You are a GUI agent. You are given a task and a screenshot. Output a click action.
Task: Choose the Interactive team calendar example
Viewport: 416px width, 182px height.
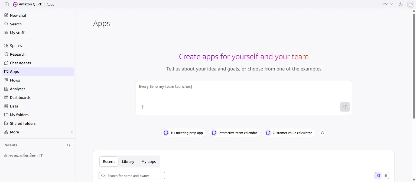click(235, 133)
